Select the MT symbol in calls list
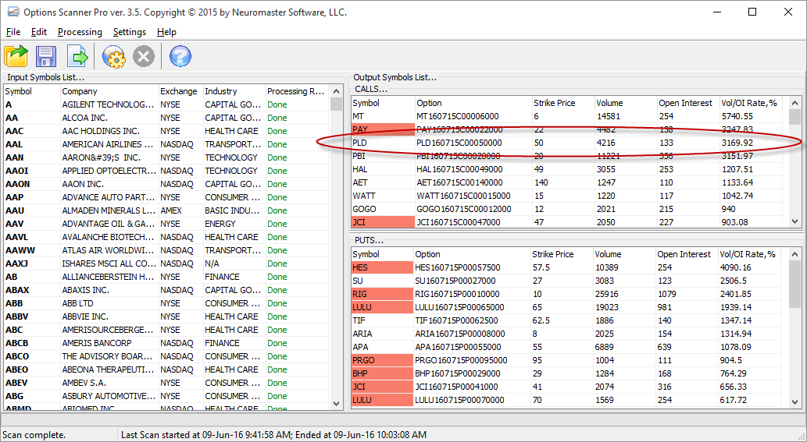Image resolution: width=807 pixels, height=442 pixels. 359,116
